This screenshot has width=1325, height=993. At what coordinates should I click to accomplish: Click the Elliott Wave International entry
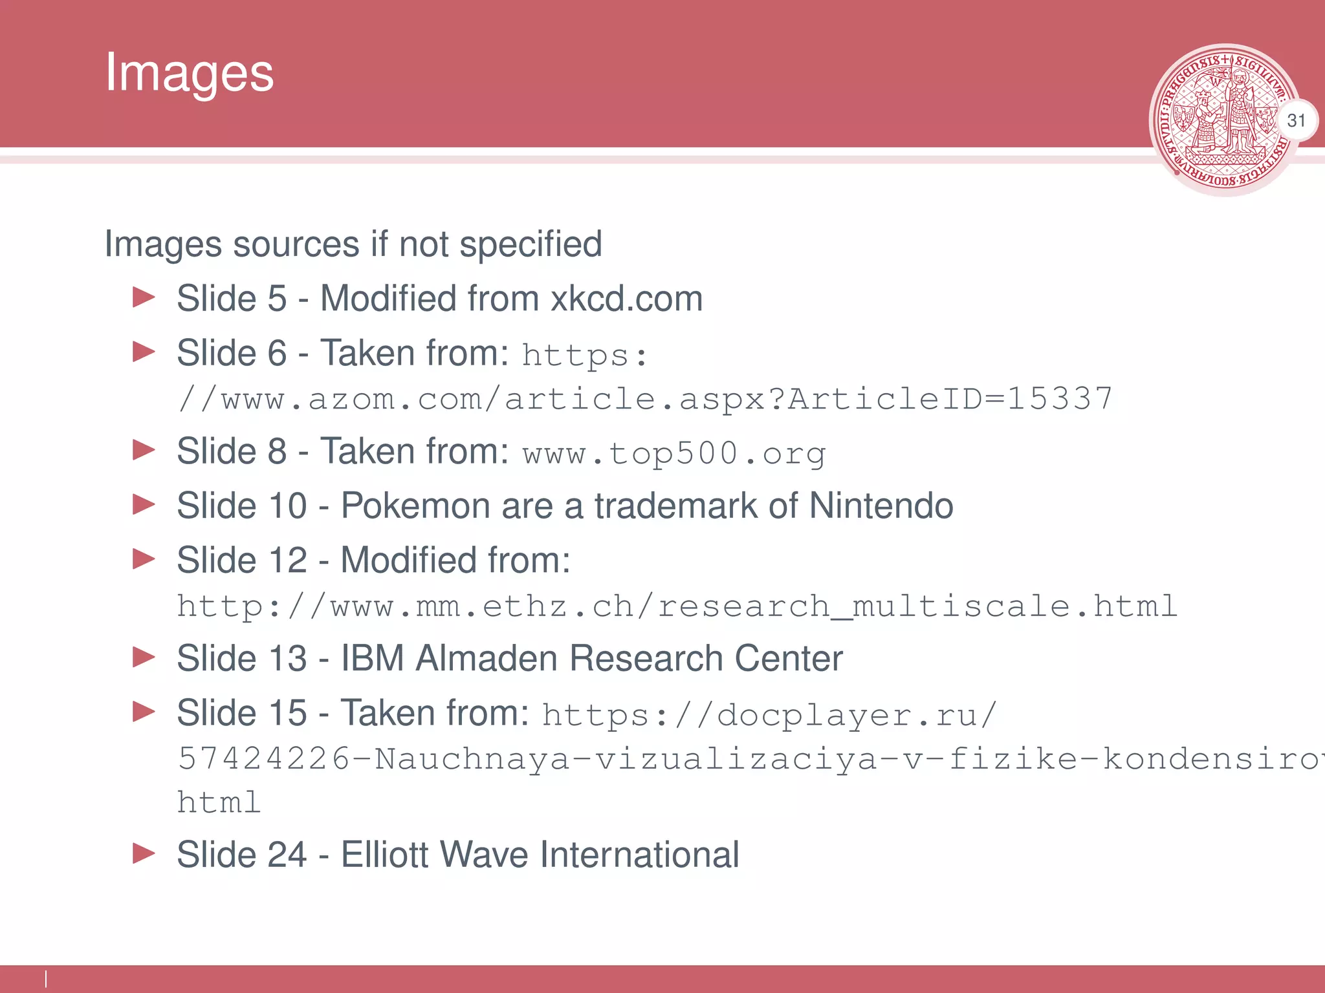[x=458, y=855]
